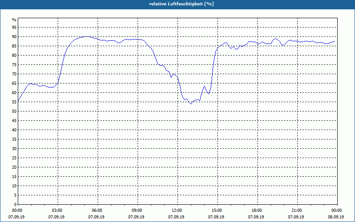Click the y-axis value 25

[x=14, y=158]
